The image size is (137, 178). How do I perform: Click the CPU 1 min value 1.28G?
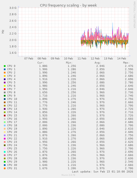[72, 69]
